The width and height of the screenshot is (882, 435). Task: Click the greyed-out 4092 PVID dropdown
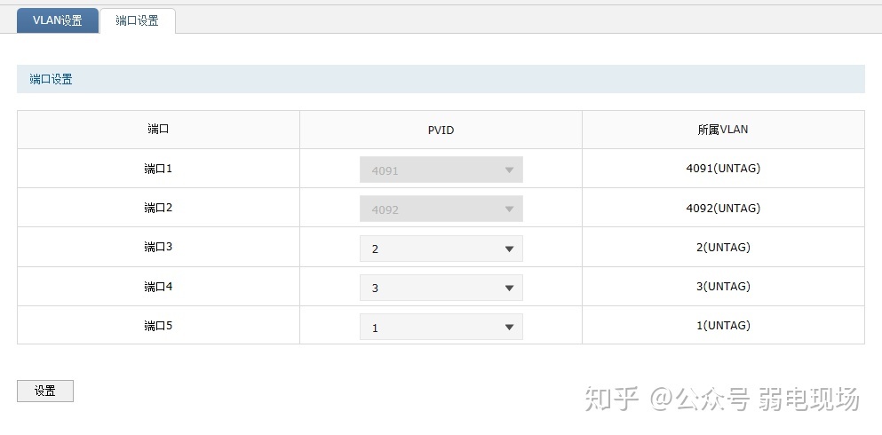click(441, 210)
